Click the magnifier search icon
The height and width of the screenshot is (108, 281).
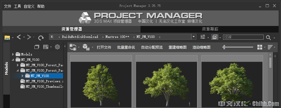pyautogui.click(x=268, y=37)
